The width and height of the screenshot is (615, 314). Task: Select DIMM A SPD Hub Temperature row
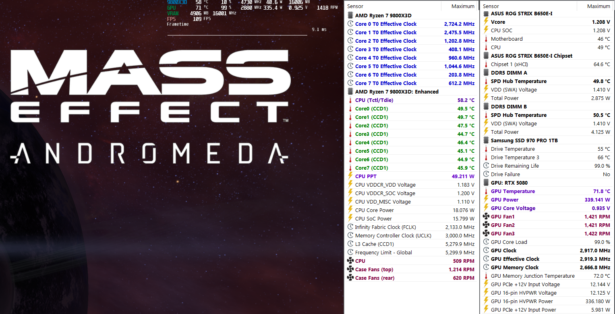(547, 81)
